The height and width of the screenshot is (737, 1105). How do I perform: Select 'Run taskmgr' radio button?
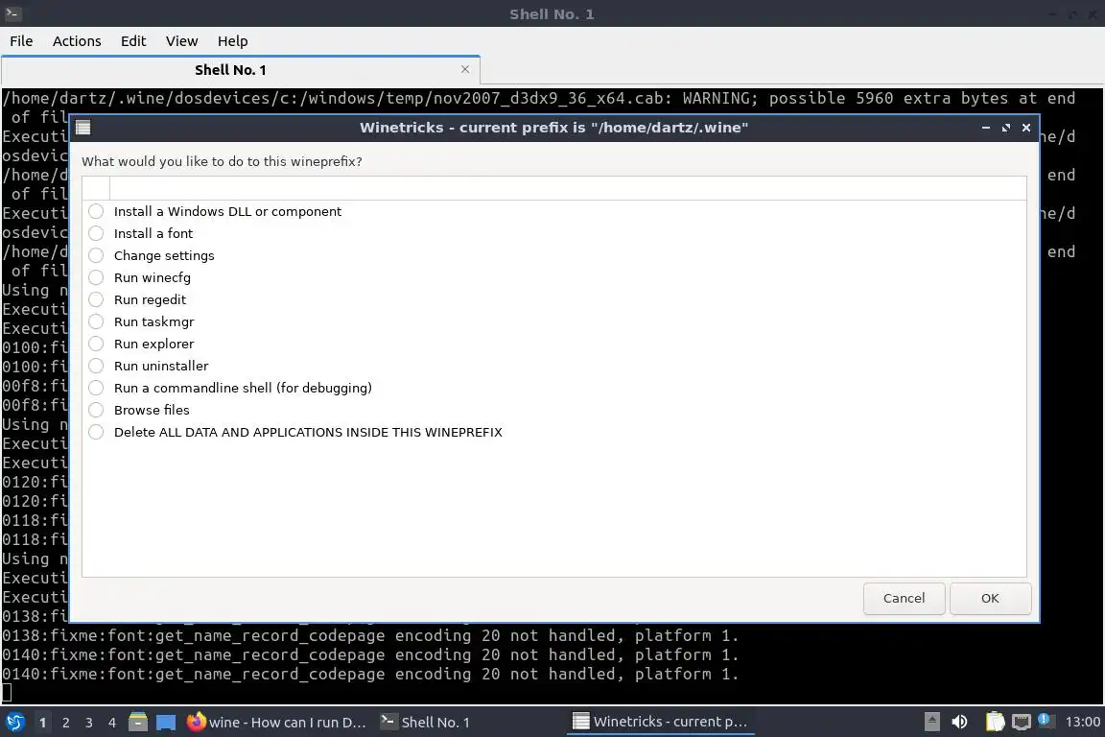point(96,321)
